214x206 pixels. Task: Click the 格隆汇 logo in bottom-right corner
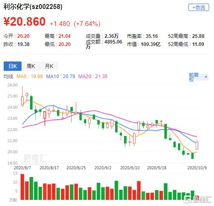pyautogui.click(x=198, y=199)
